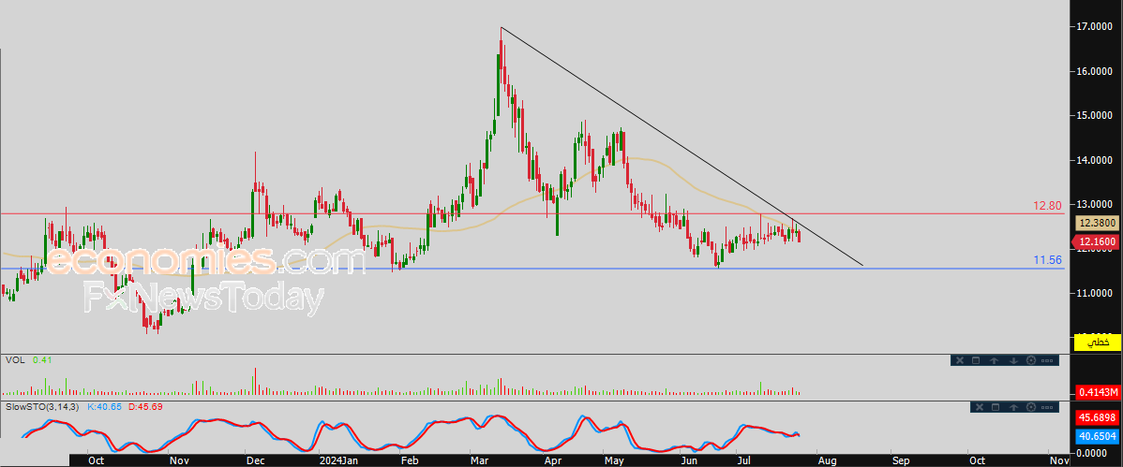The height and width of the screenshot is (467, 1123).
Task: Click the 11.0000 price axis label
Action: [1093, 293]
